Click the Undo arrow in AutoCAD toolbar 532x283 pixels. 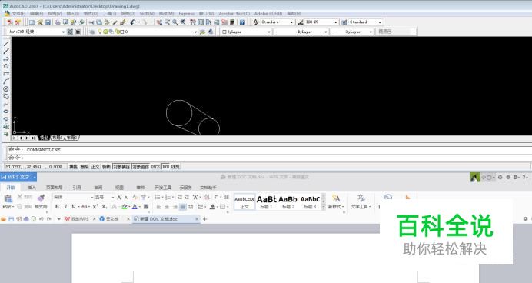click(x=133, y=22)
